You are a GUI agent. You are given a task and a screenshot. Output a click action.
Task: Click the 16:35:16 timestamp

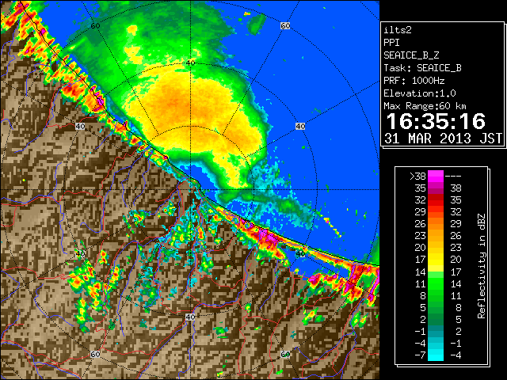point(436,121)
